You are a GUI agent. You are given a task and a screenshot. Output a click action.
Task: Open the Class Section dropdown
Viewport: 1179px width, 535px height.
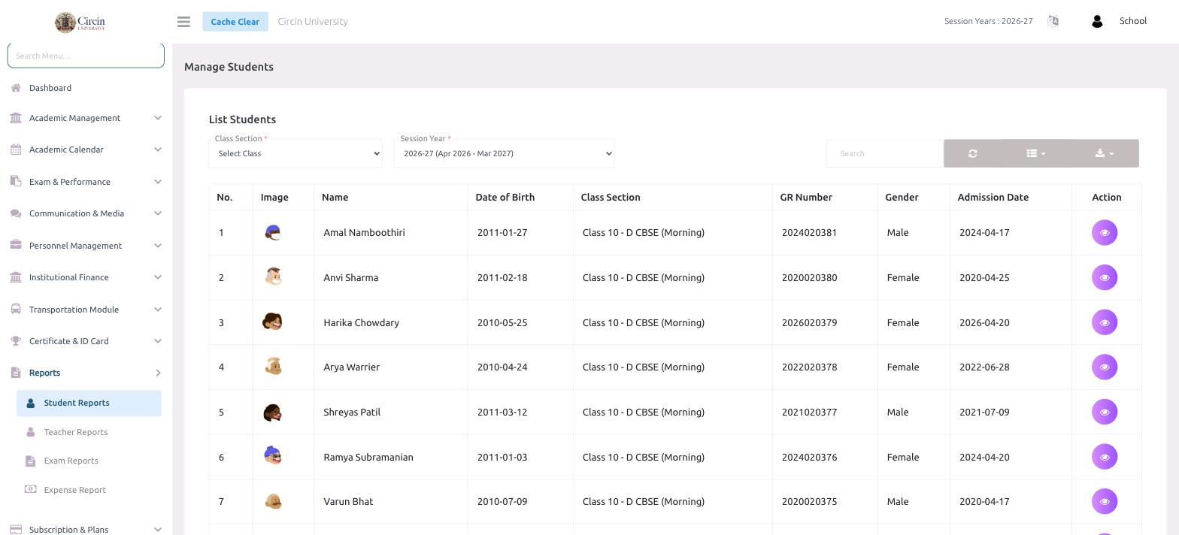coord(296,153)
